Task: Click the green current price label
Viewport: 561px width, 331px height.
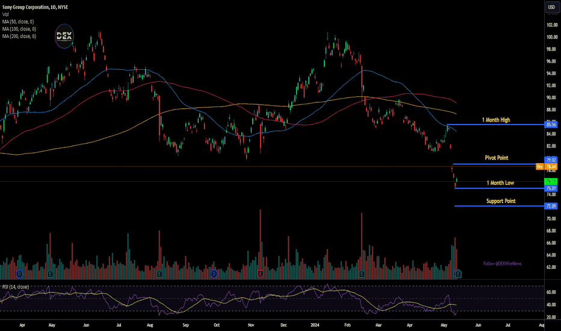Action: point(551,181)
